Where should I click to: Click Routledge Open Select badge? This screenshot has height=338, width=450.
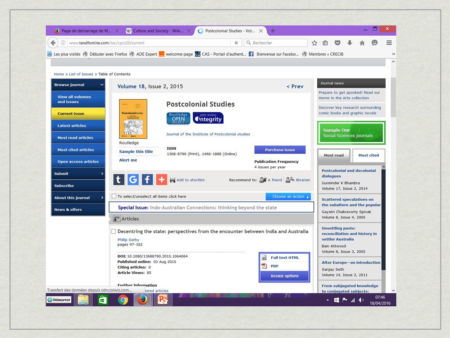click(x=178, y=118)
